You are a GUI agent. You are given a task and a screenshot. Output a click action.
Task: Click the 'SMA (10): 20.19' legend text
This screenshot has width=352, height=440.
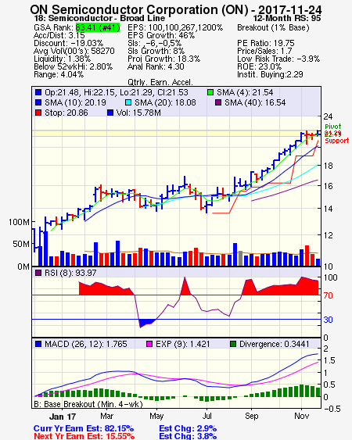75,102
